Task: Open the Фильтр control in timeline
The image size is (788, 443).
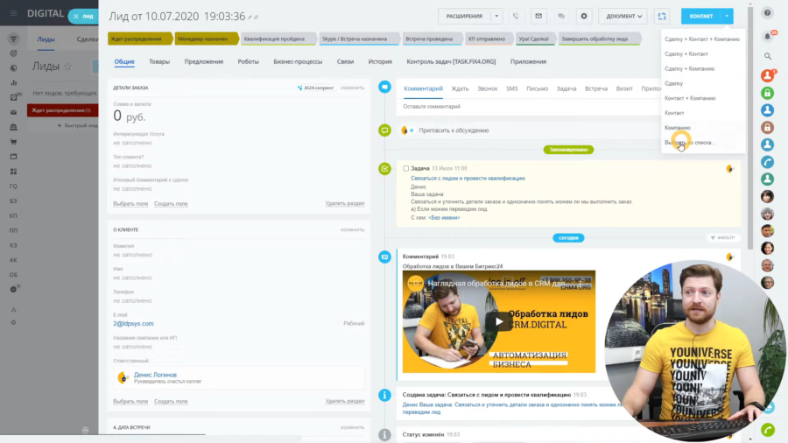Action: [x=723, y=237]
